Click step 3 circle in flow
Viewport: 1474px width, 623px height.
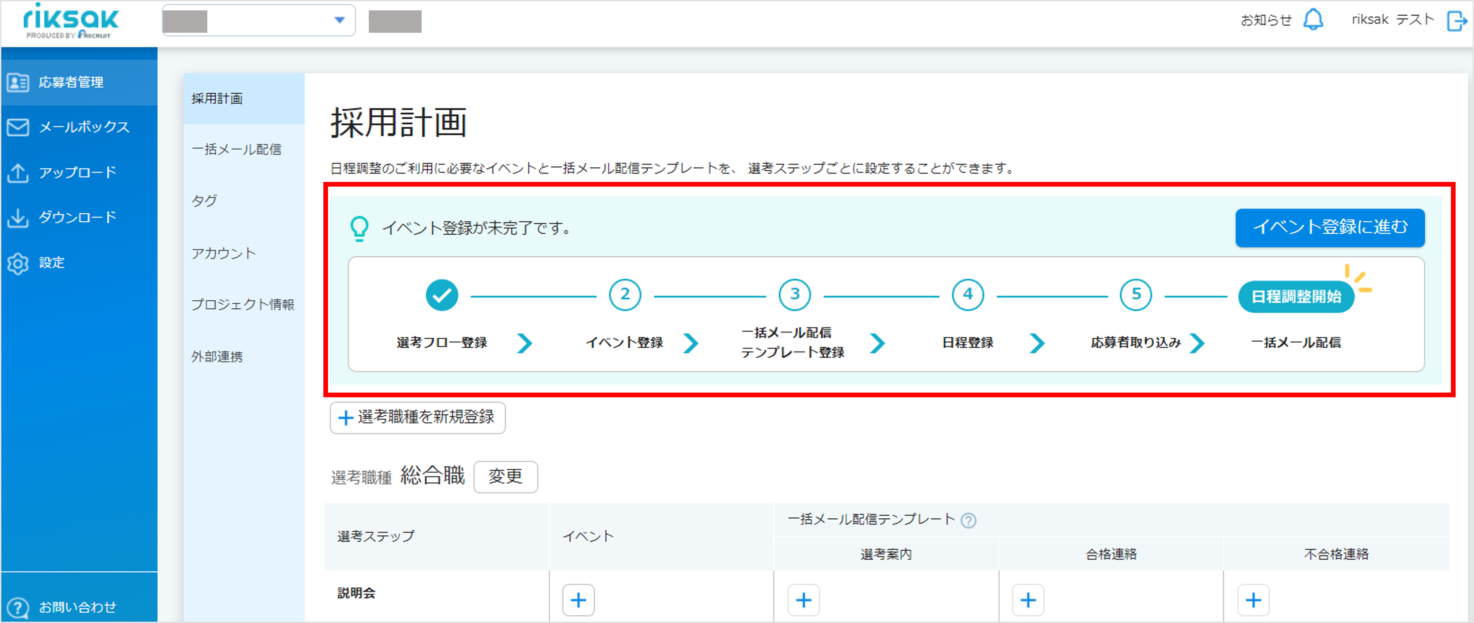coord(795,295)
